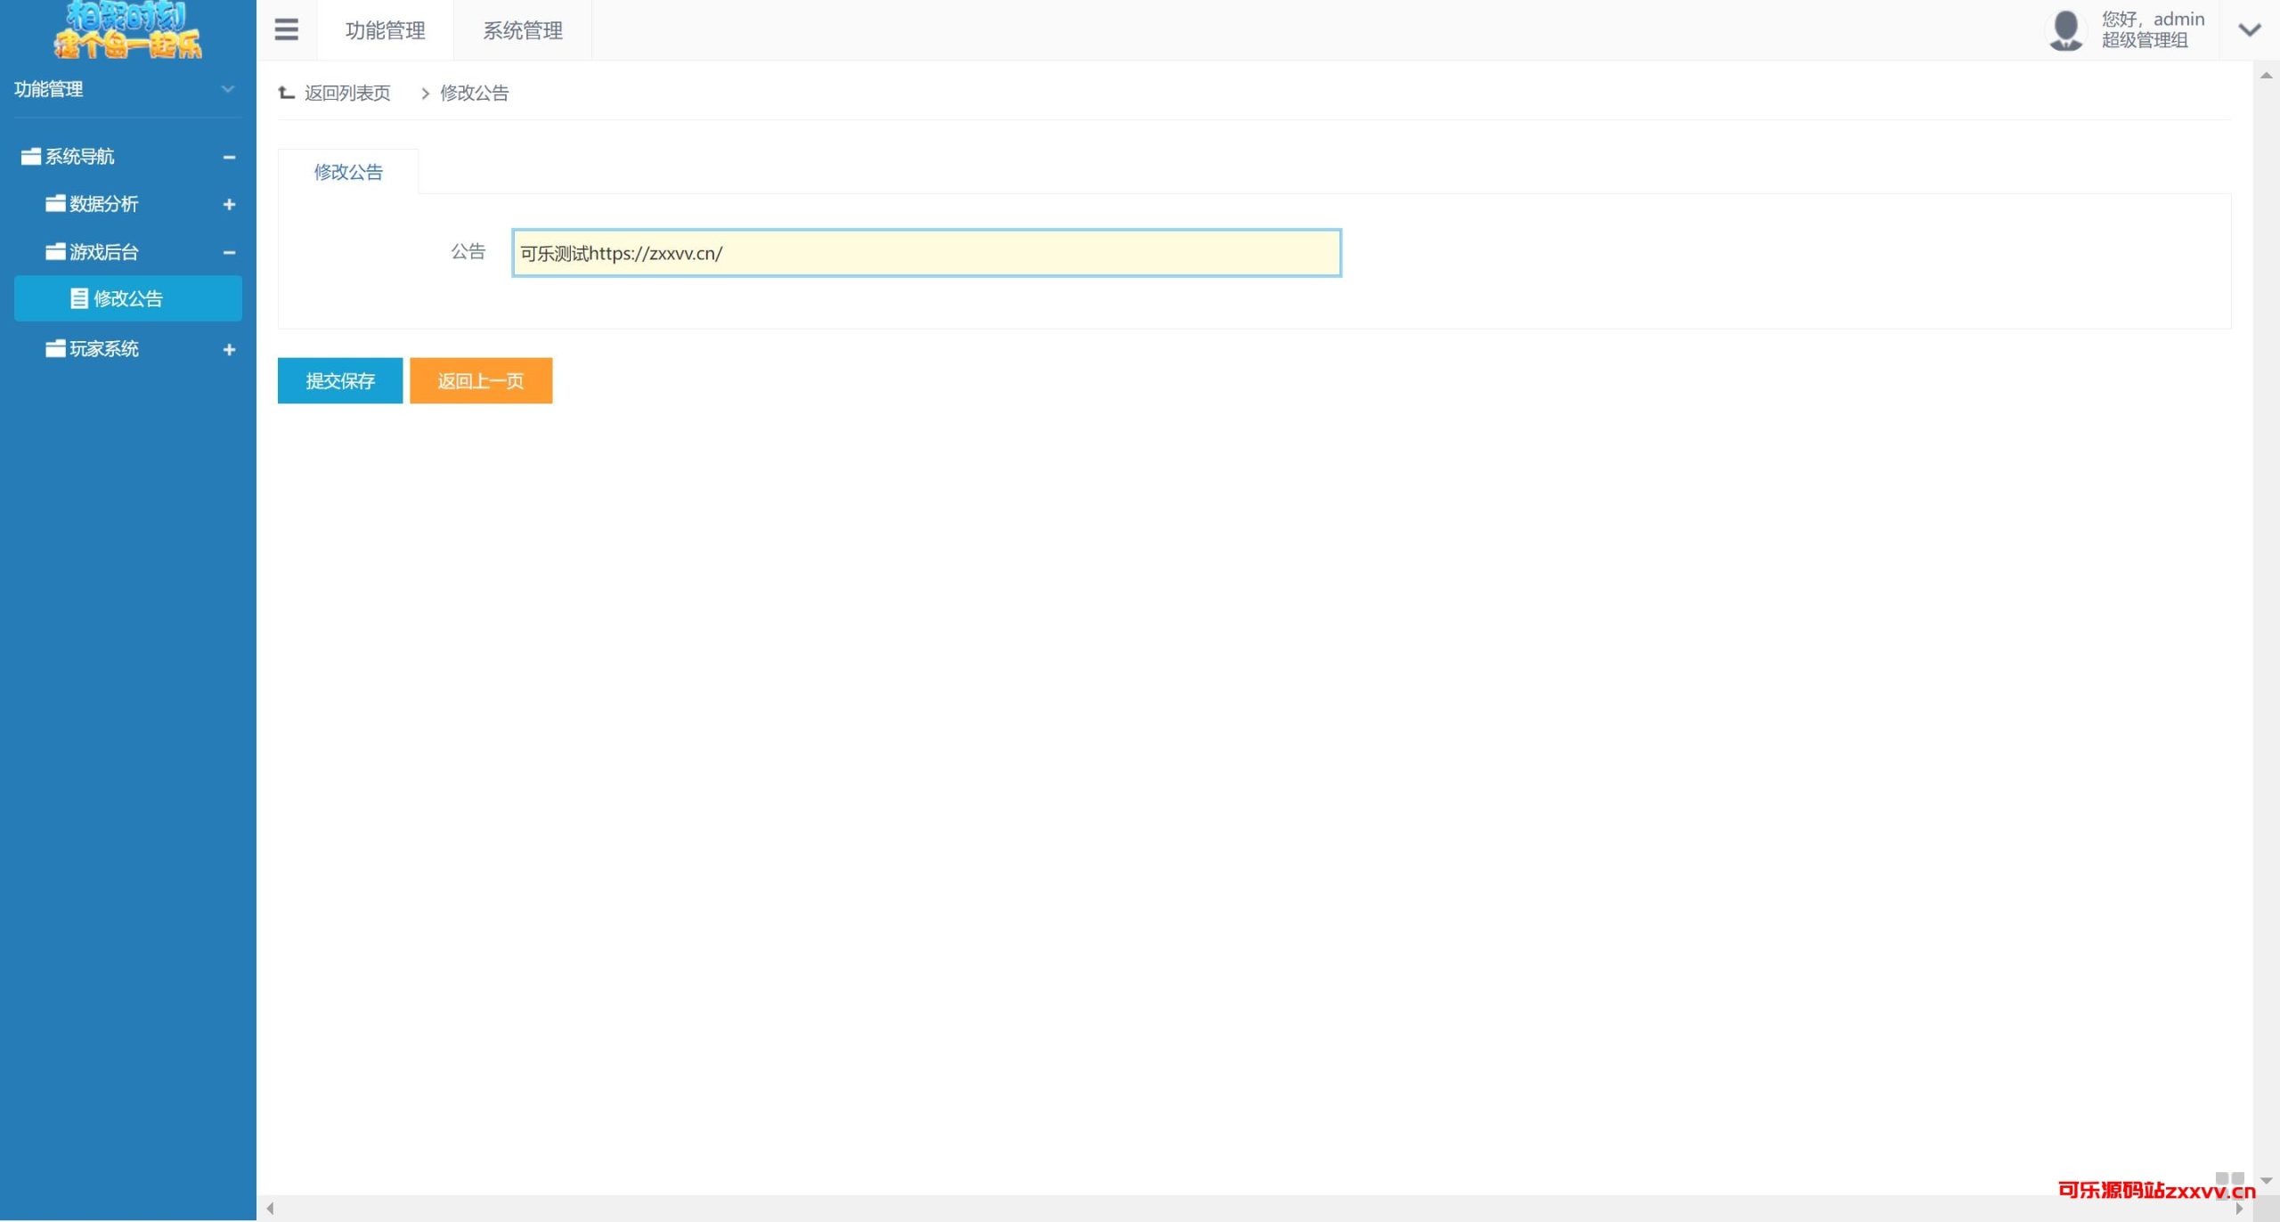The width and height of the screenshot is (2280, 1222).
Task: Expand 数据分析 with its plus sign
Action: click(x=229, y=205)
